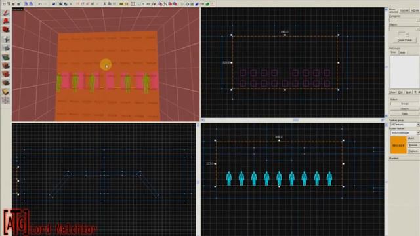
Task: Click the orange trigger texture swatch
Action: (398, 145)
